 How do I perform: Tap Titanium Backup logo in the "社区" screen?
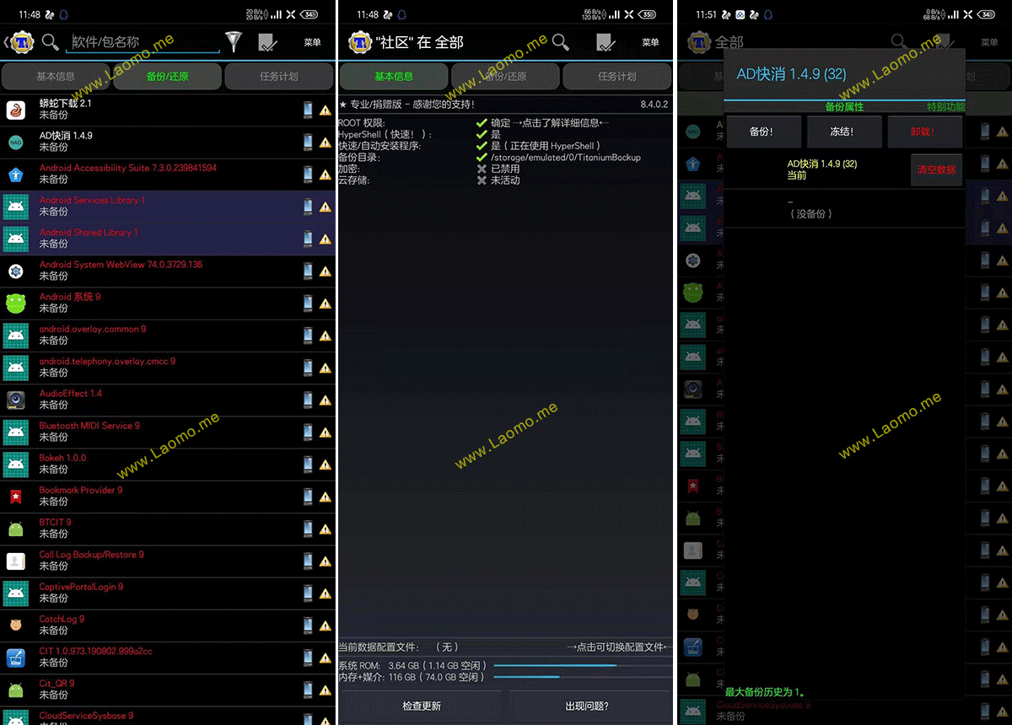(360, 42)
